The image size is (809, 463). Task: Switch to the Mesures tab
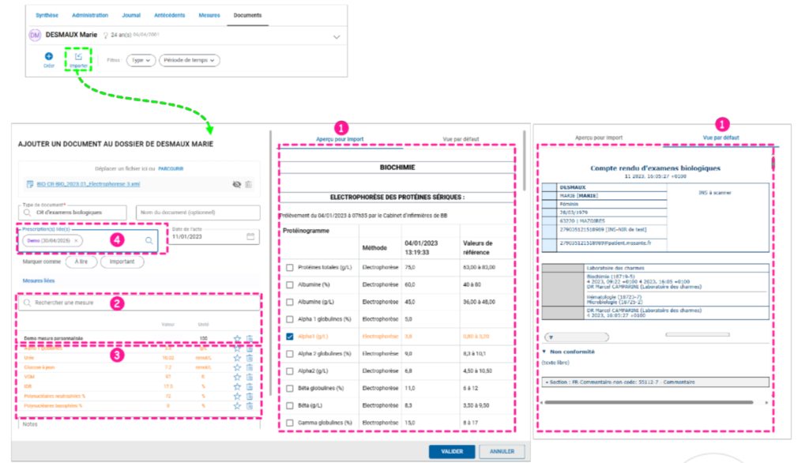(209, 15)
